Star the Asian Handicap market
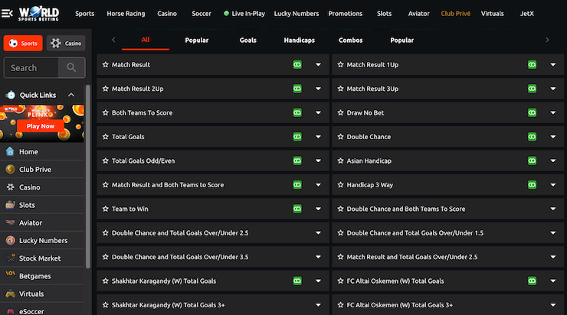This screenshot has width=567, height=315. (340, 161)
